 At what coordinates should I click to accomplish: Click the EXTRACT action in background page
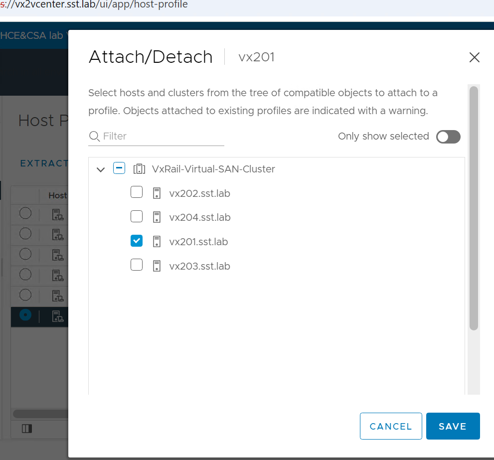(44, 163)
